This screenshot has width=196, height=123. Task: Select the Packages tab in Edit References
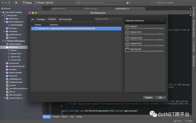(41, 19)
